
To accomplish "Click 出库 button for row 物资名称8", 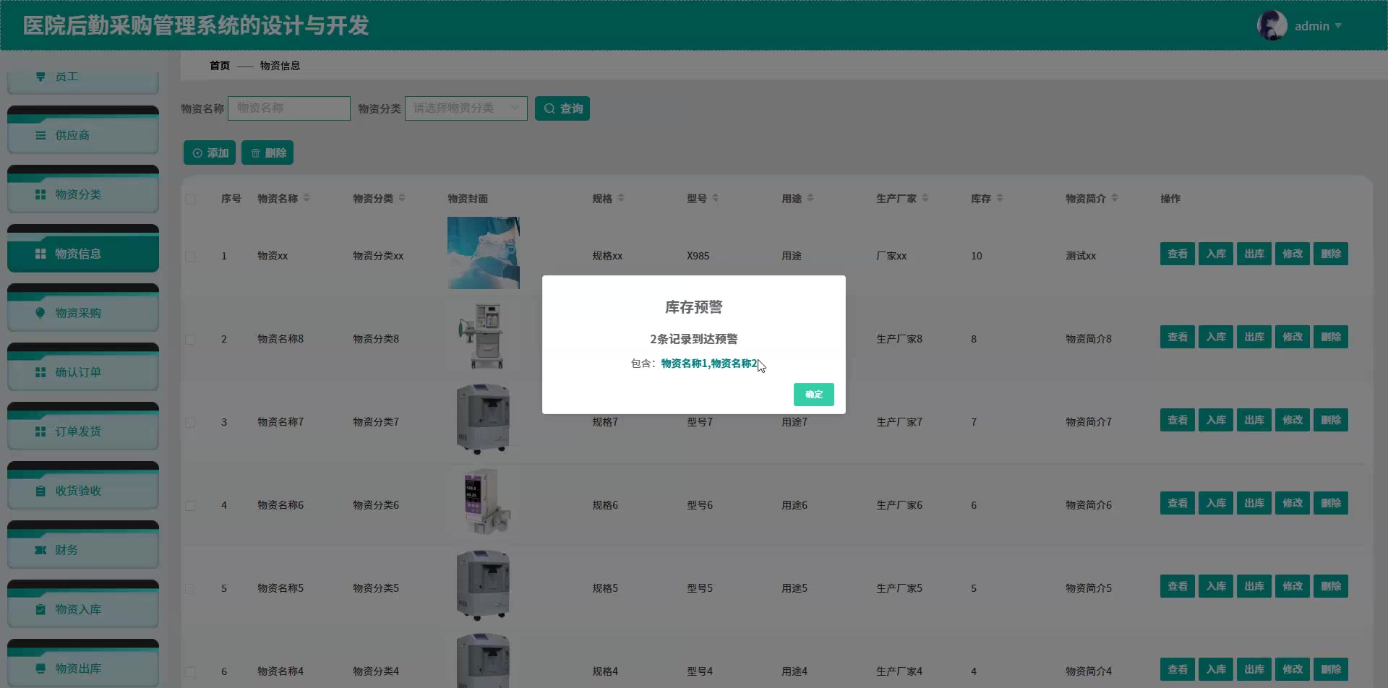I will tap(1254, 337).
